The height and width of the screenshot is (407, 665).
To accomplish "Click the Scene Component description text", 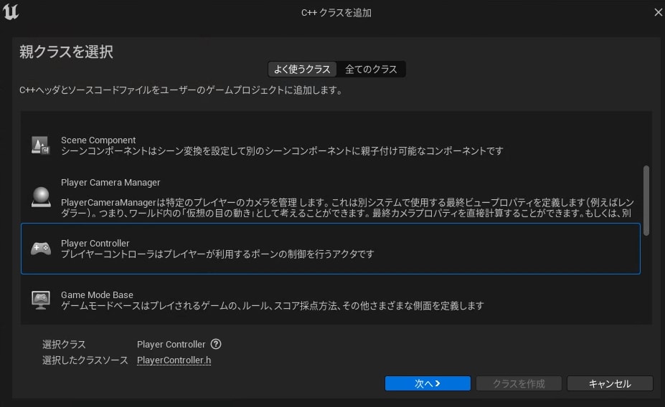I will point(282,151).
